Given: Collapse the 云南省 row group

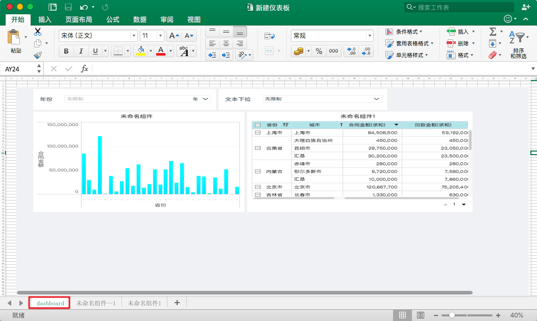Looking at the screenshot, I should click(x=257, y=149).
